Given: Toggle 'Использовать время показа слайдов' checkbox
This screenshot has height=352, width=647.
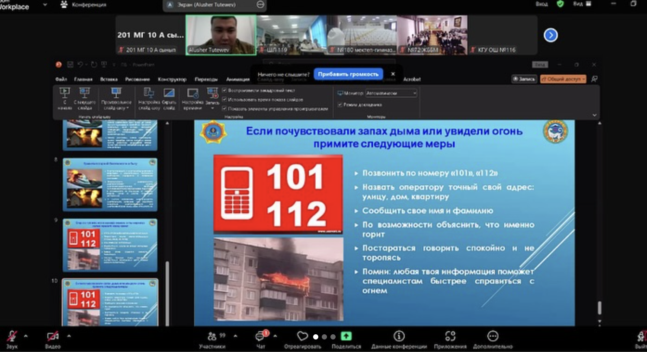Looking at the screenshot, I should pyautogui.click(x=224, y=99).
